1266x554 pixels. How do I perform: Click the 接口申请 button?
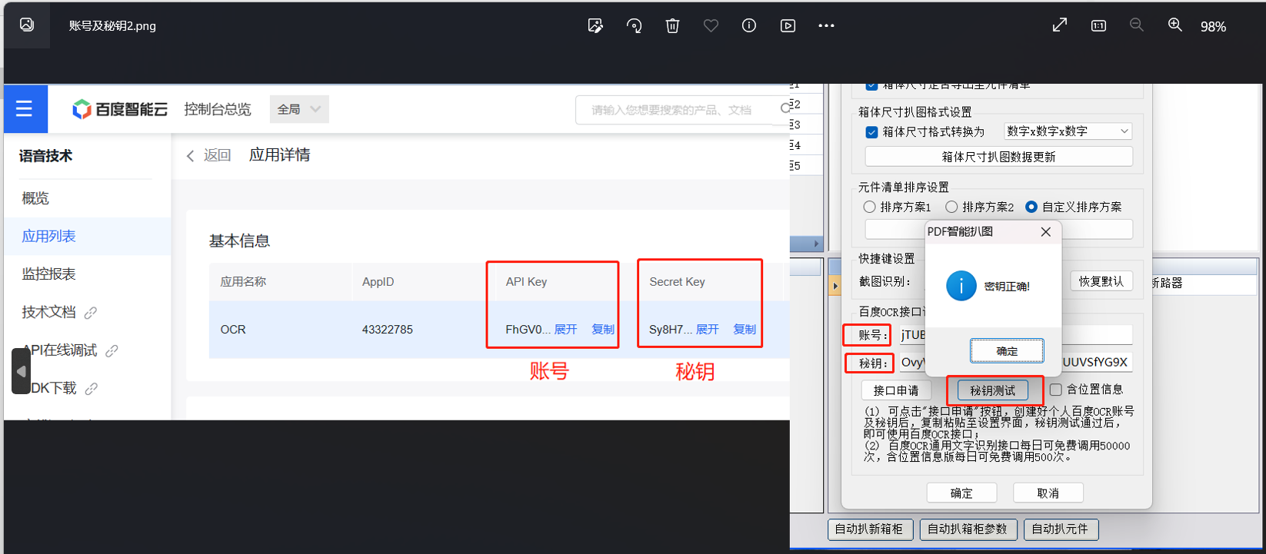896,390
